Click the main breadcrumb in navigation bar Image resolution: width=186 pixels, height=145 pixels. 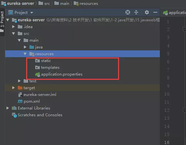click(65, 4)
